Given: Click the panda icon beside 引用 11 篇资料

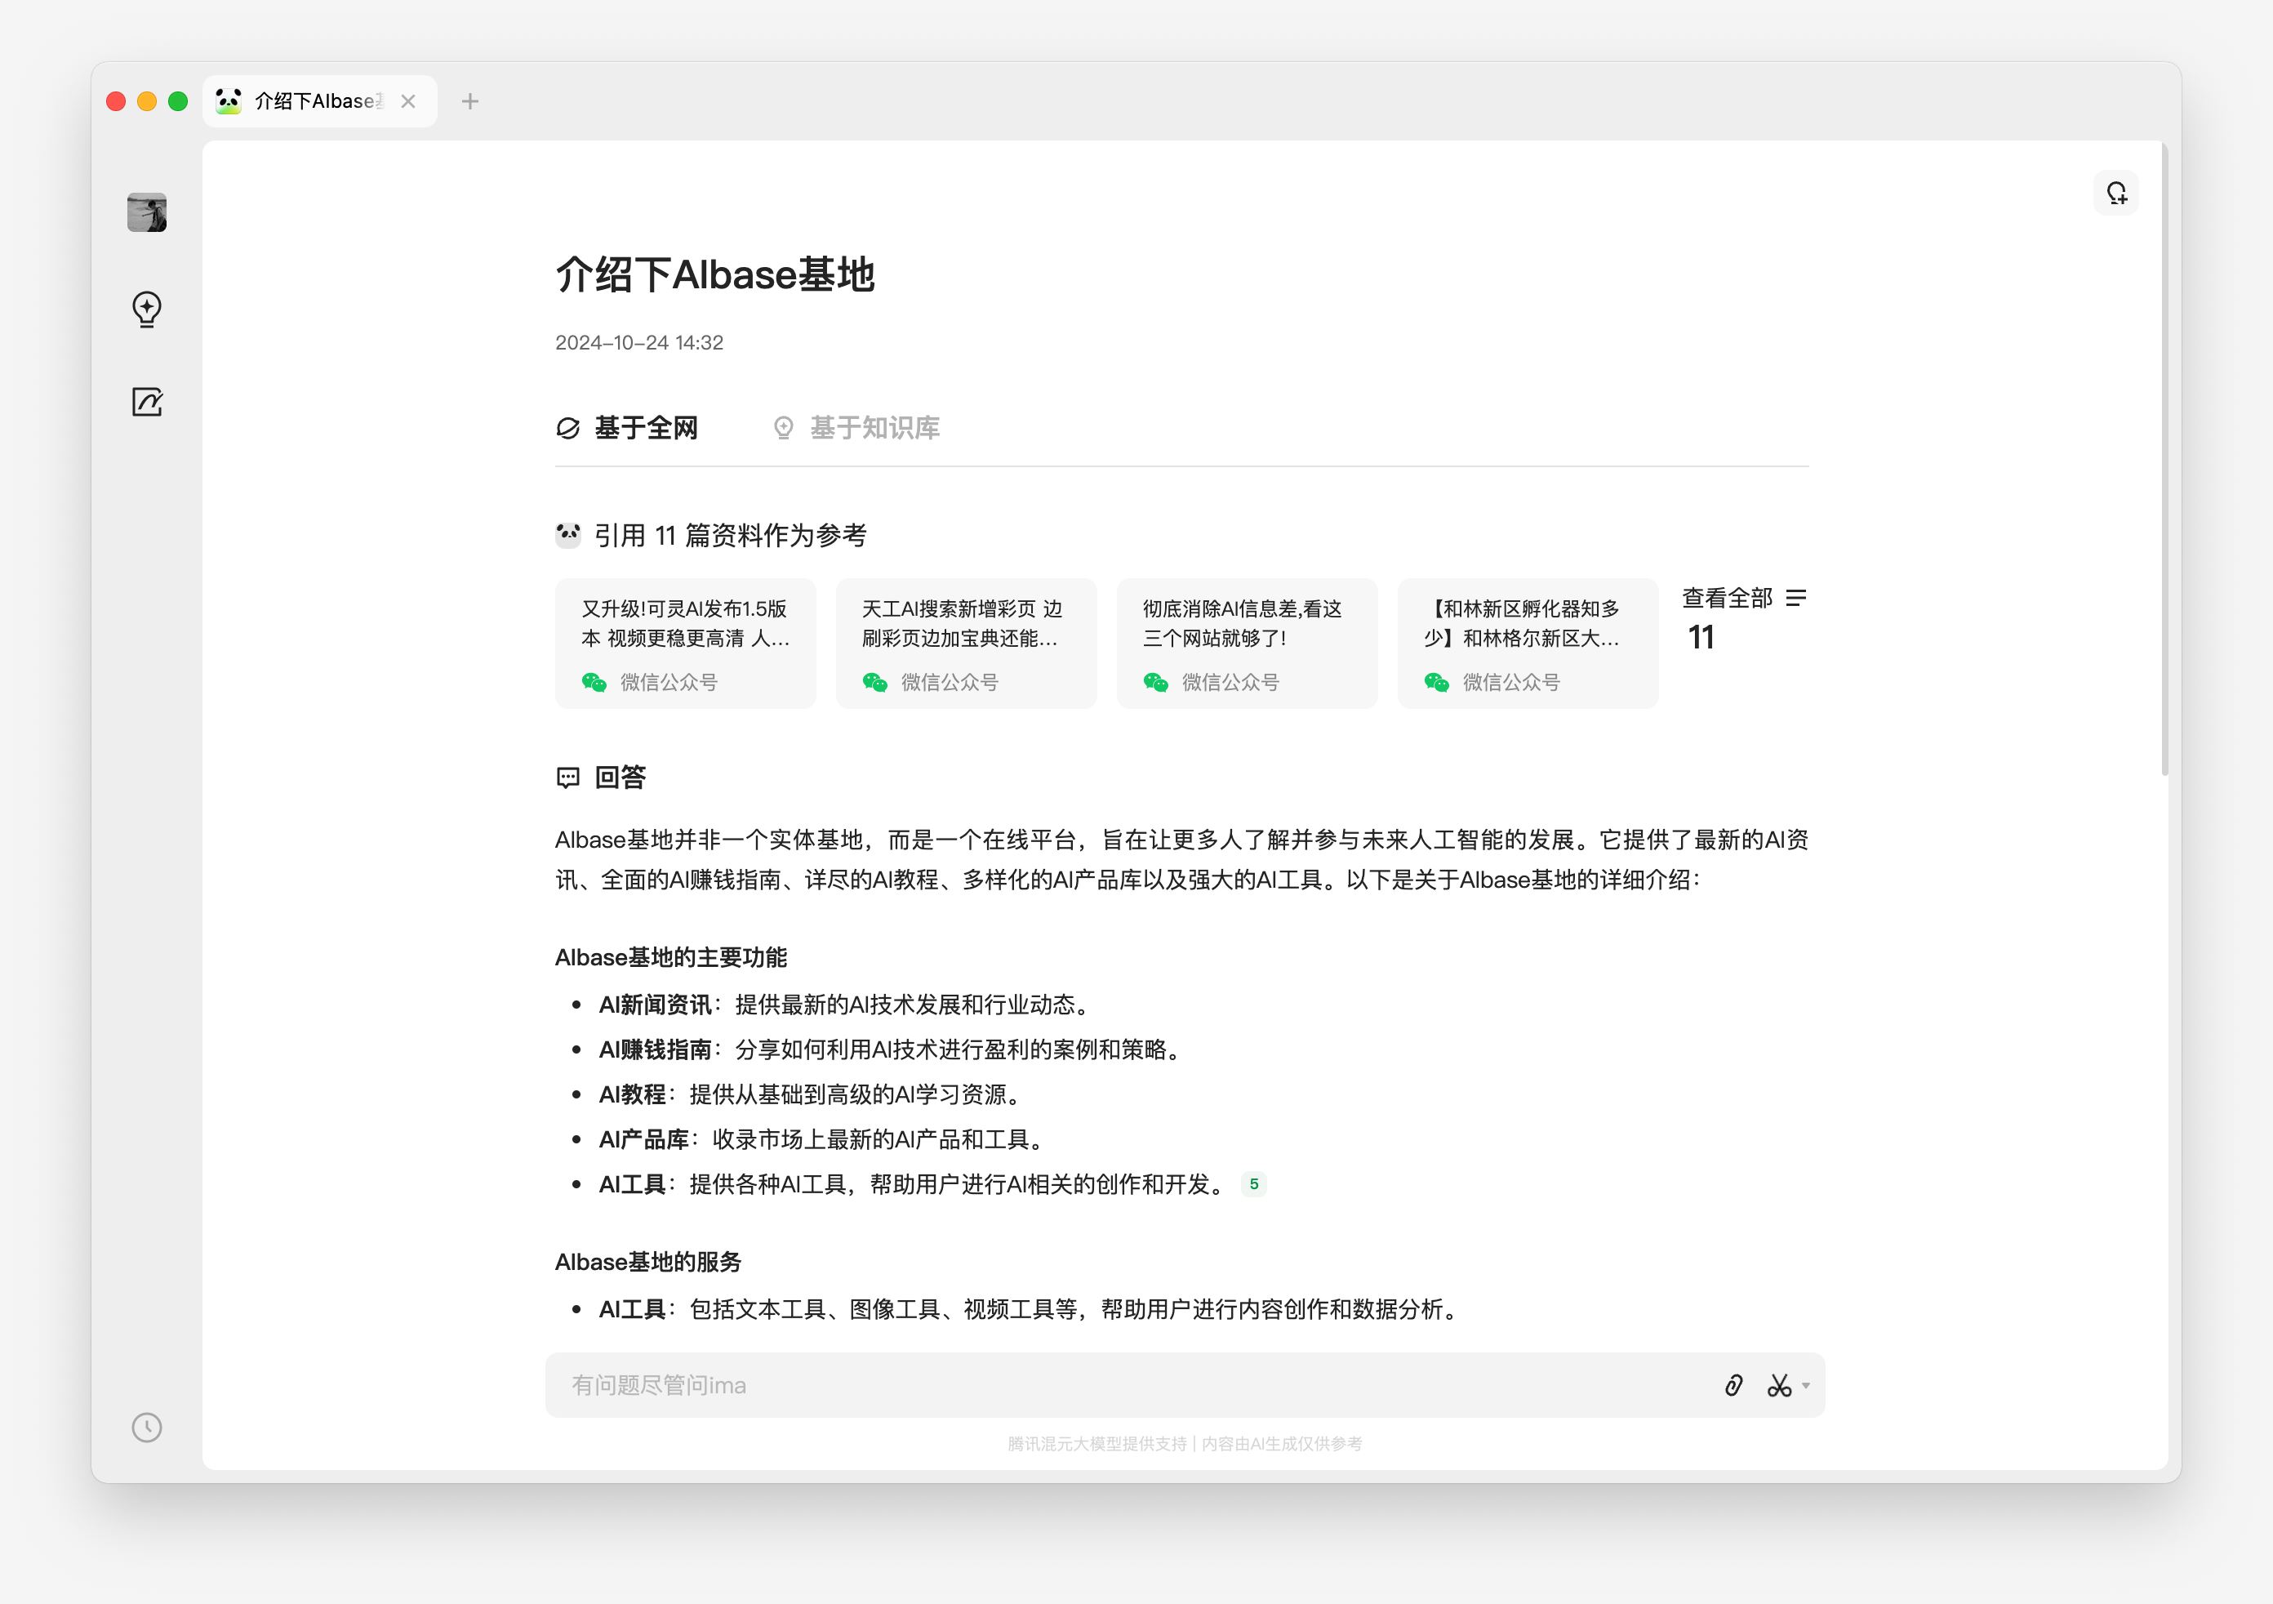Looking at the screenshot, I should tap(568, 536).
